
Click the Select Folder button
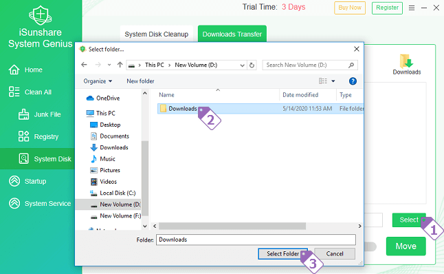coord(282,253)
